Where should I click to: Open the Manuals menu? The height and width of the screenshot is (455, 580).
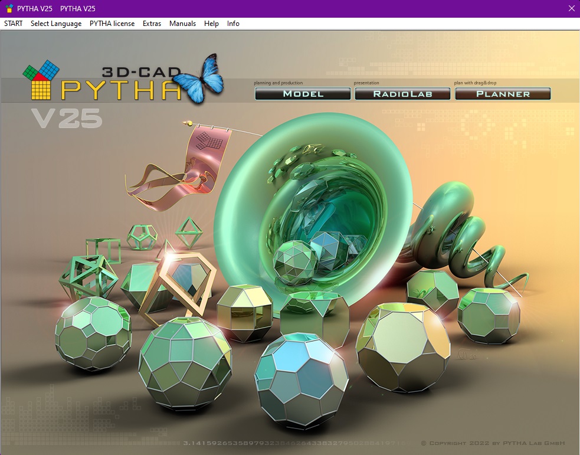point(182,24)
